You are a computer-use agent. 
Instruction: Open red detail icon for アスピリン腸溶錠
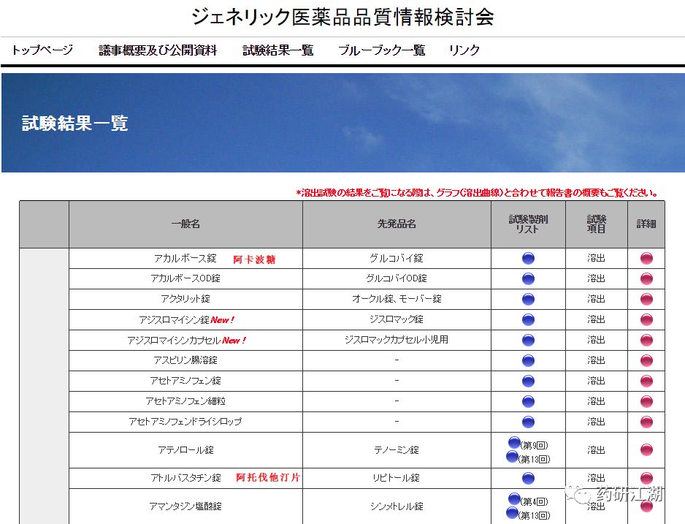[646, 360]
